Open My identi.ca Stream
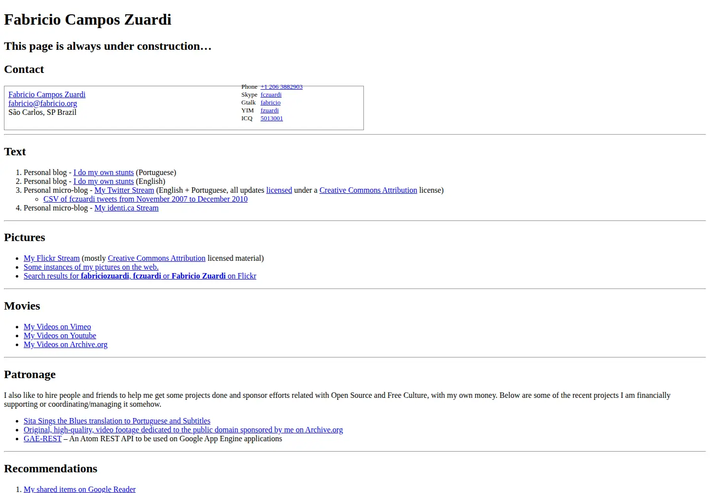This screenshot has height=493, width=710. point(127,208)
